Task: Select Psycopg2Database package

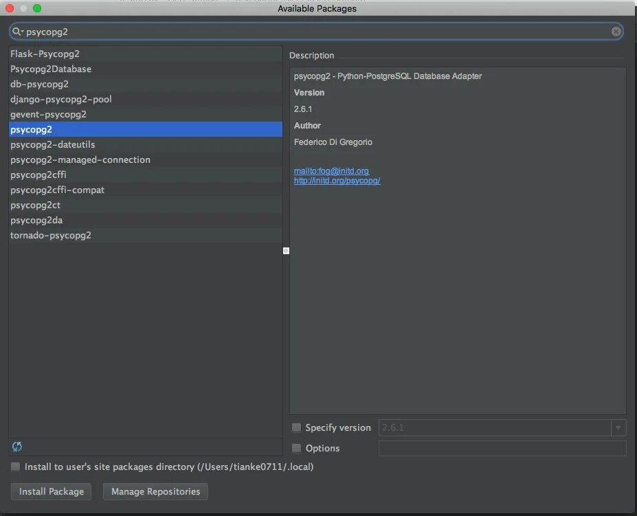Action: point(146,69)
